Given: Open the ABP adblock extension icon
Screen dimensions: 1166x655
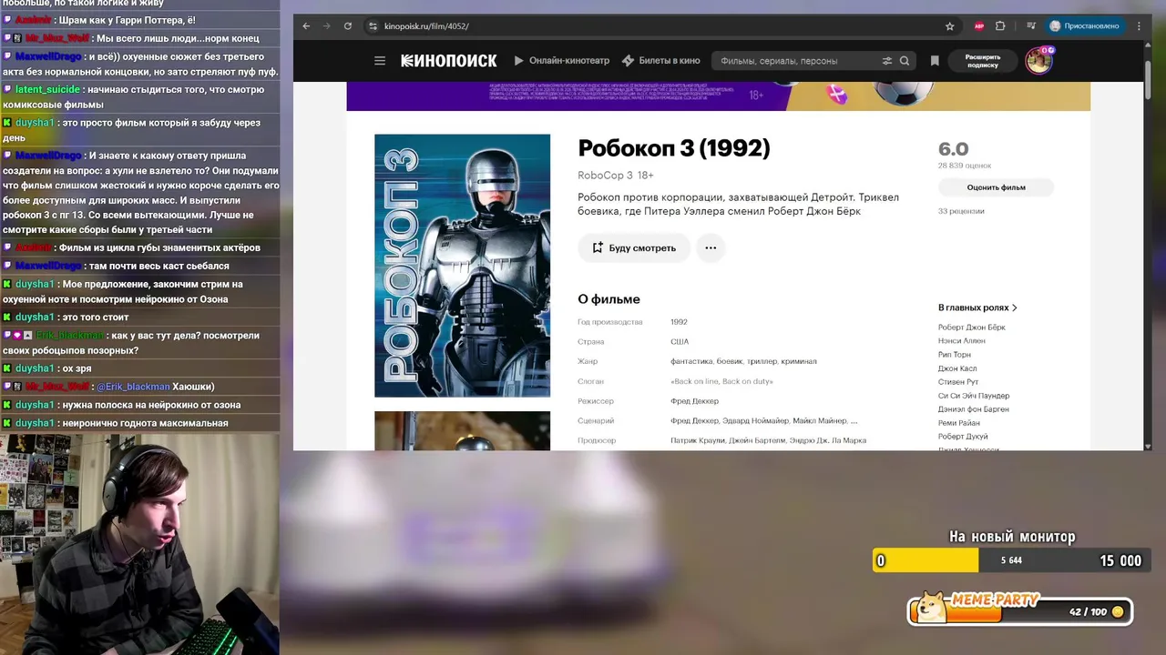Looking at the screenshot, I should pos(979,26).
